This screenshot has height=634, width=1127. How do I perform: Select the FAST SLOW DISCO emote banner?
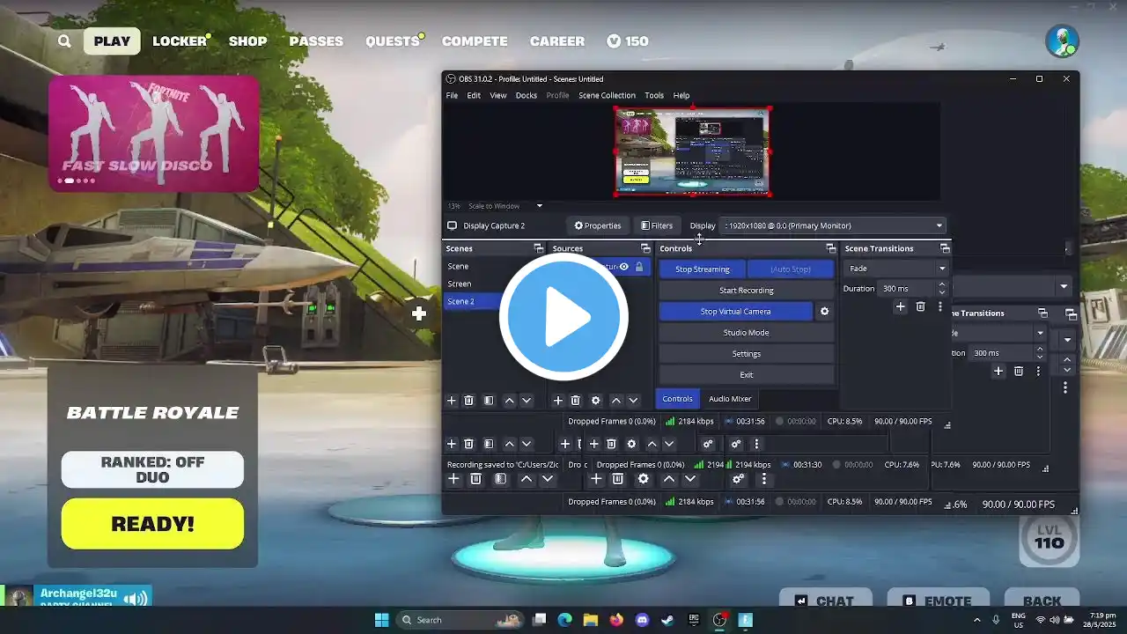pos(153,133)
